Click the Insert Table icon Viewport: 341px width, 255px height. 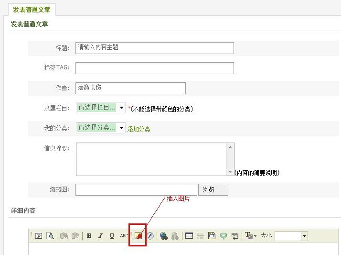pos(189,235)
